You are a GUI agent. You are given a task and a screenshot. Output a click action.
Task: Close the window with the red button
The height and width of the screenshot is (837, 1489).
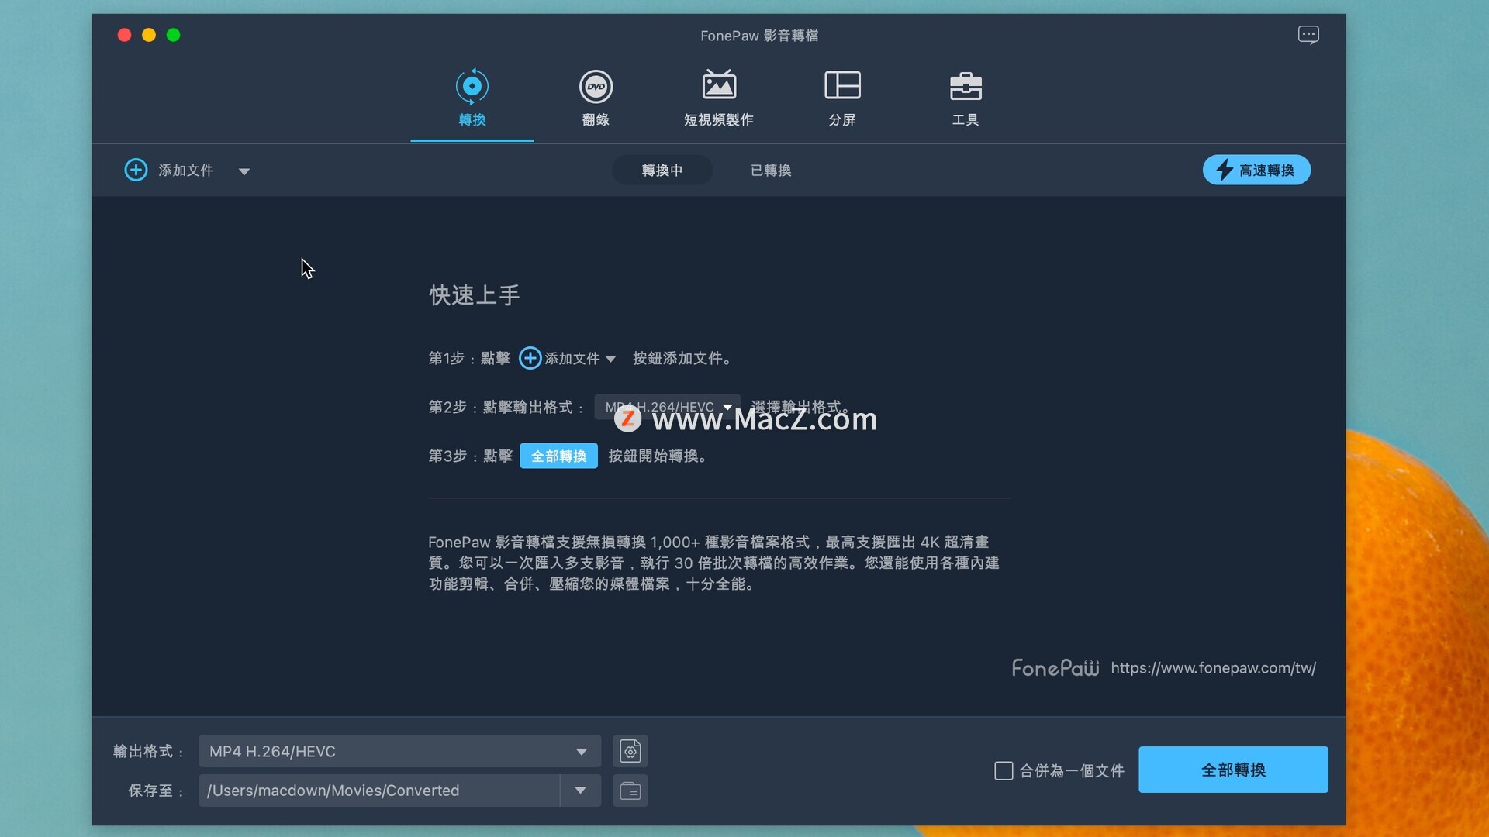[124, 35]
